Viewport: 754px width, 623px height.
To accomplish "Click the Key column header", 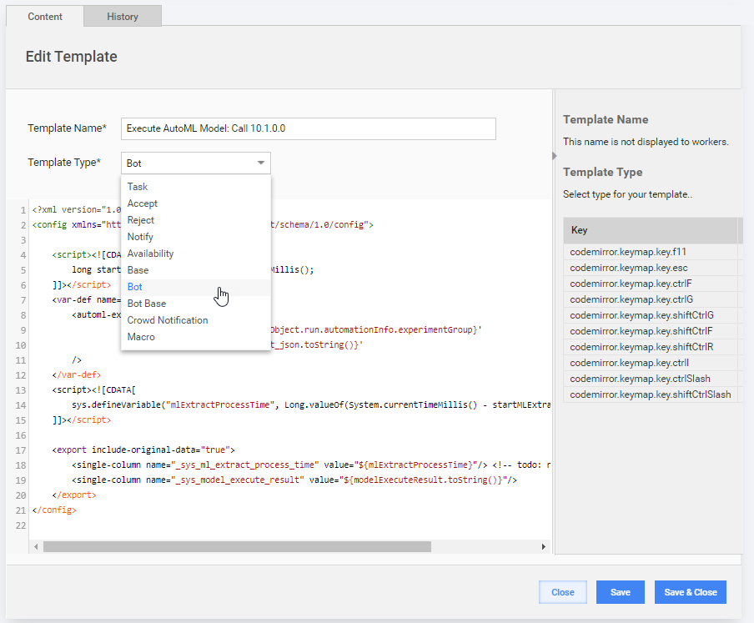I will click(650, 230).
